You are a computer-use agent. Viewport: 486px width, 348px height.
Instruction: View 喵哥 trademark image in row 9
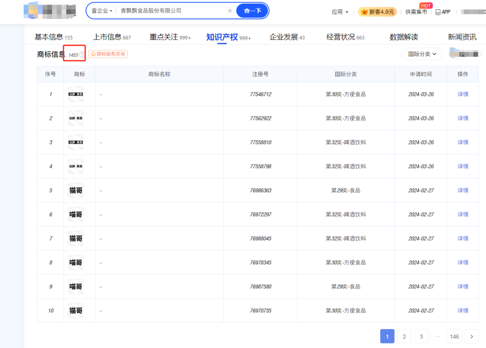coord(76,287)
